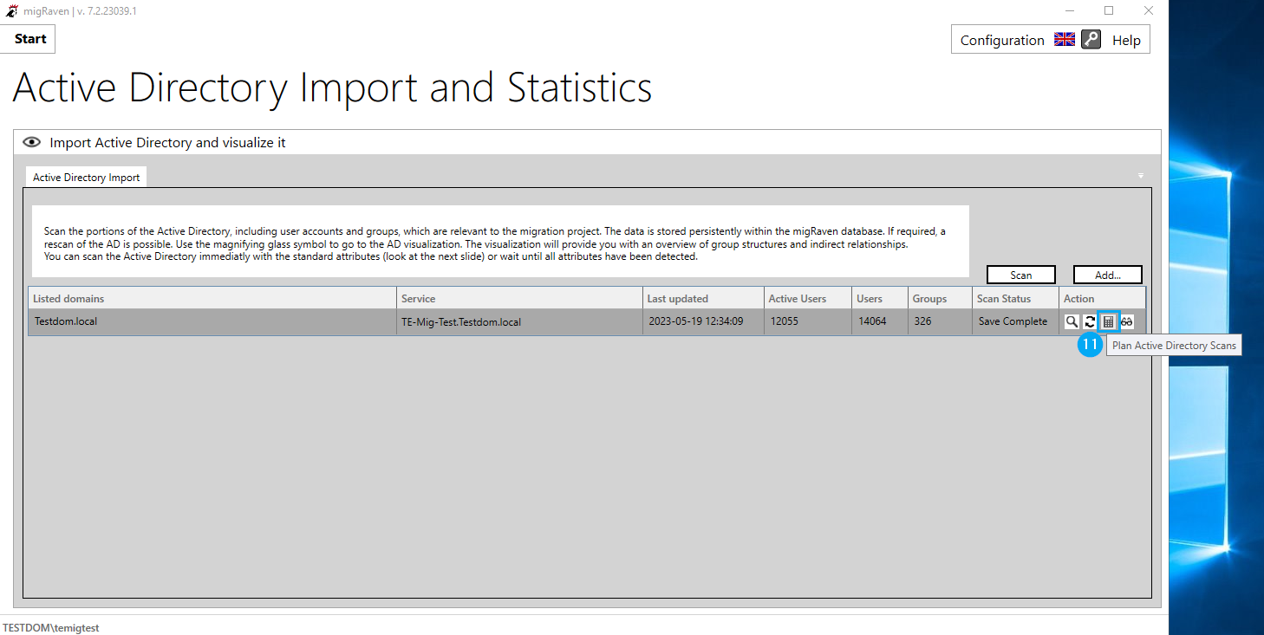Select the Testdom.local domain cell
The height and width of the screenshot is (635, 1264).
tap(212, 321)
